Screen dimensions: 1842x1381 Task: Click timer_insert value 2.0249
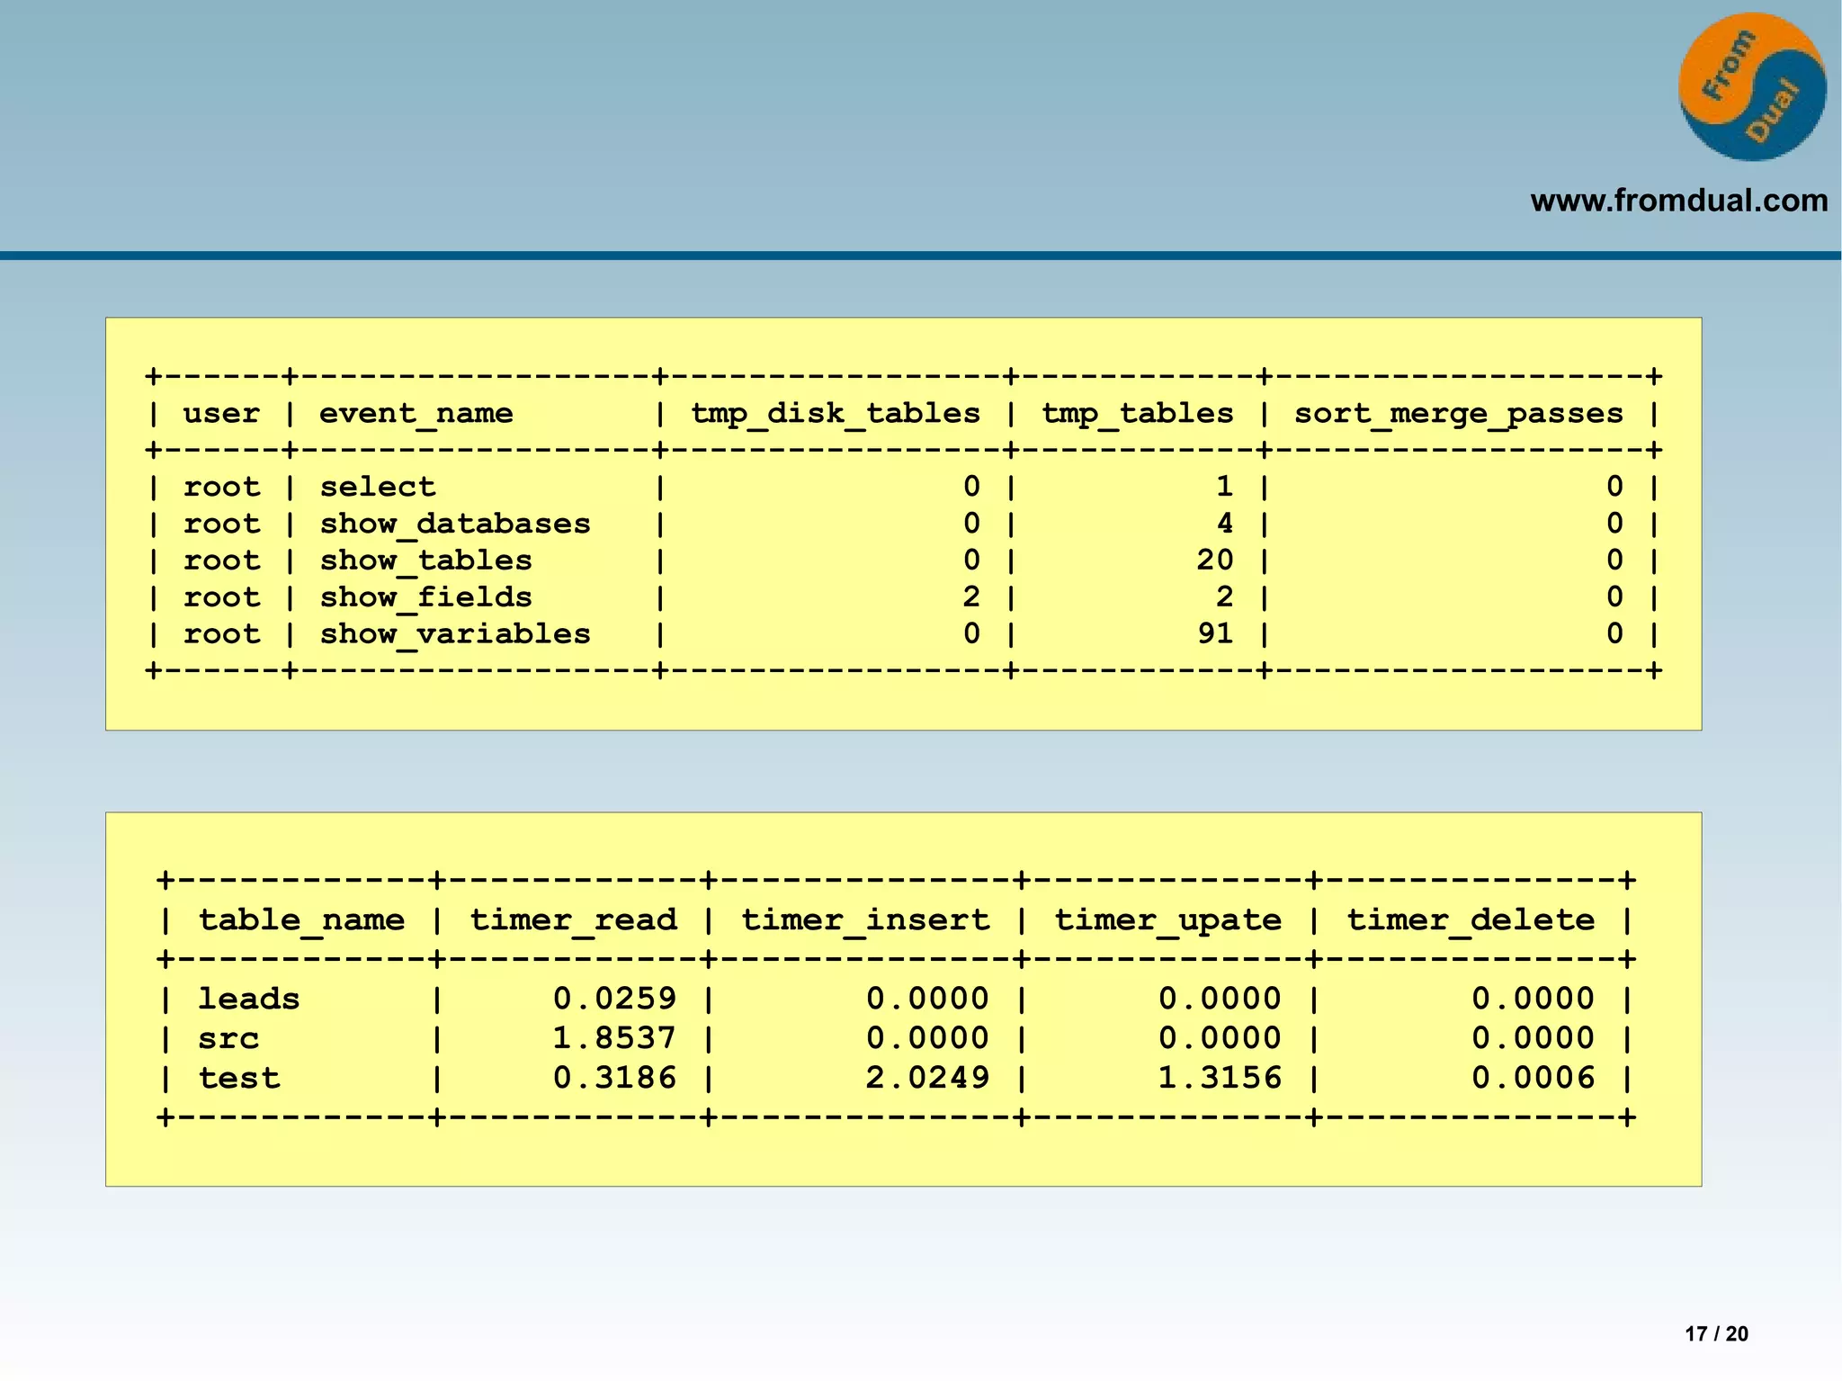(927, 1077)
